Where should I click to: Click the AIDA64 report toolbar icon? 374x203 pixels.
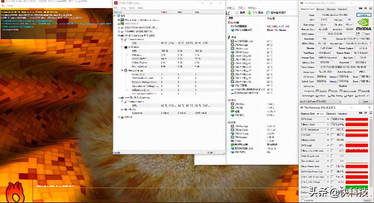coord(237,13)
